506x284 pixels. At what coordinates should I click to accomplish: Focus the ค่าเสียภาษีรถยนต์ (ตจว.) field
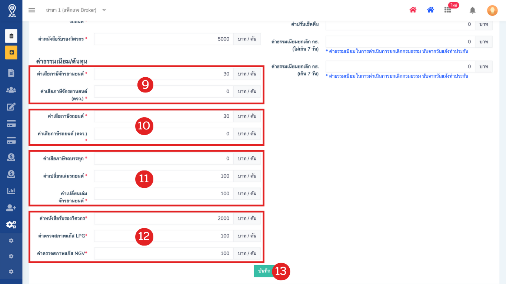pos(164,133)
